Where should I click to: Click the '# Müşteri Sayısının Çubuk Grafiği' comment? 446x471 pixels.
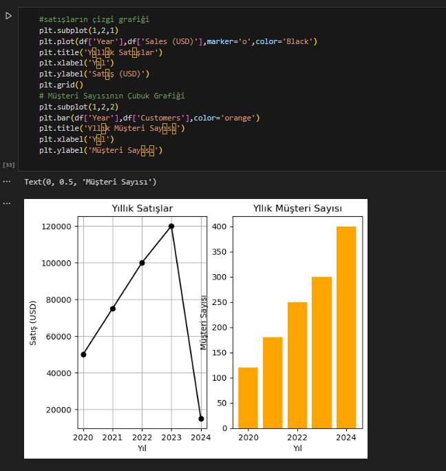point(111,96)
